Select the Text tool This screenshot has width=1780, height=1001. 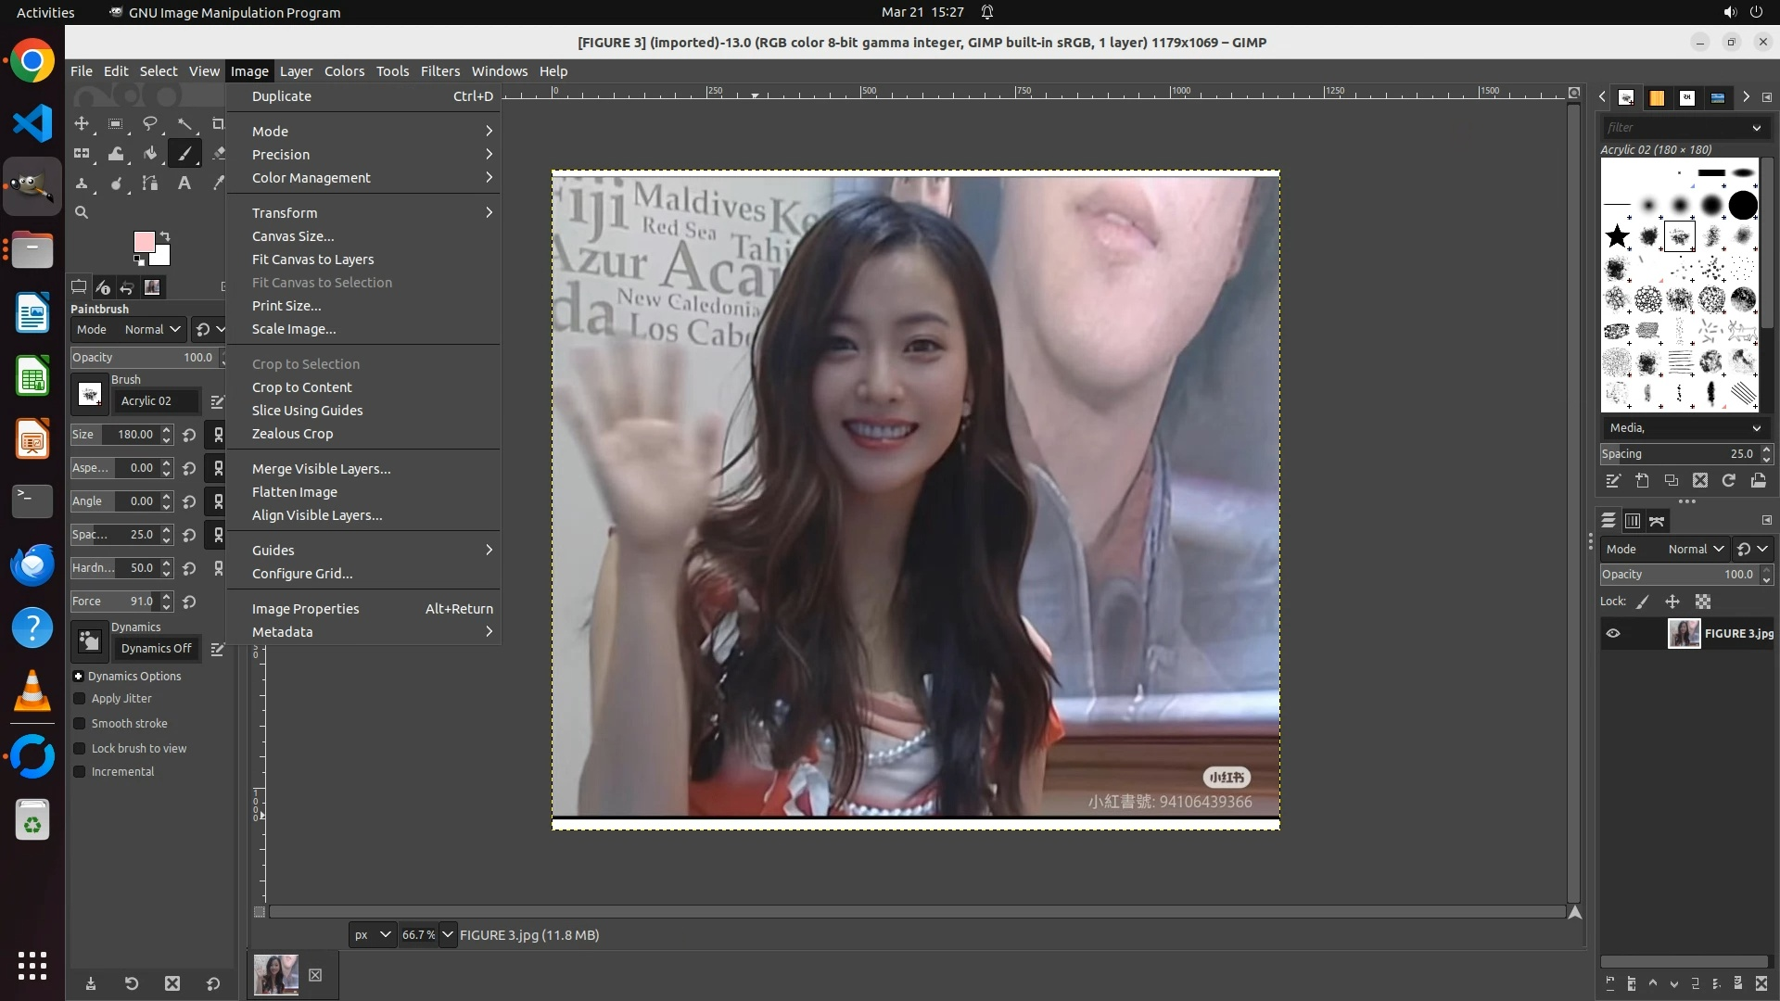coord(184,184)
